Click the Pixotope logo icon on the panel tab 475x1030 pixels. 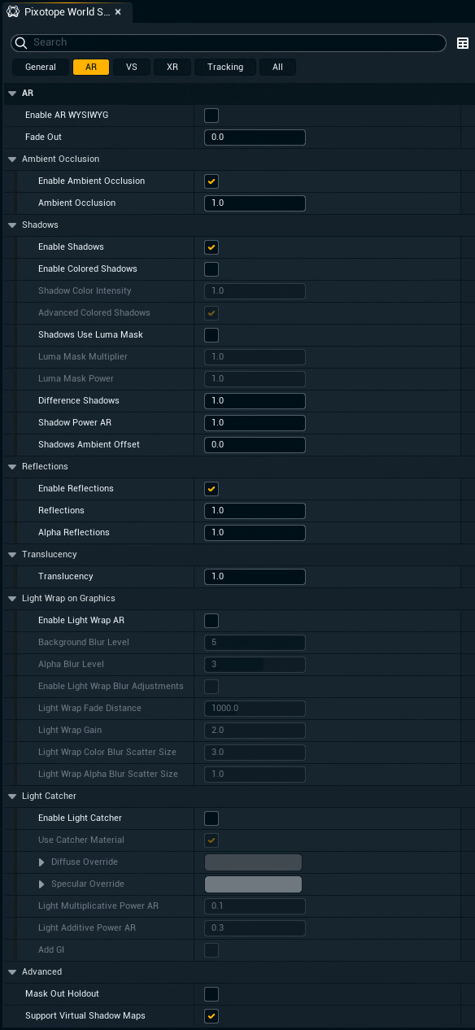coord(11,12)
